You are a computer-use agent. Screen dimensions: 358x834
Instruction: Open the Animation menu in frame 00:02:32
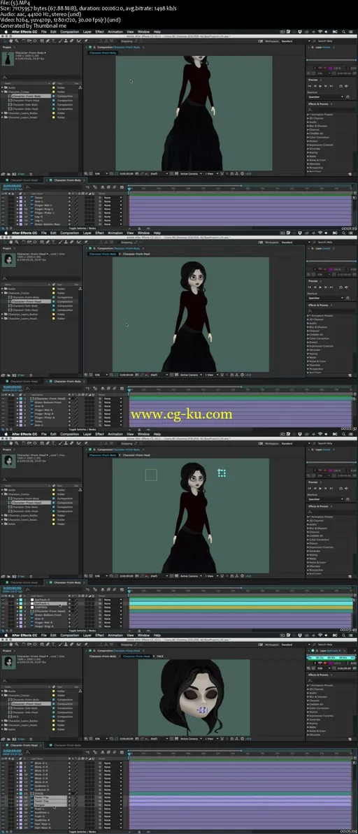click(x=115, y=233)
